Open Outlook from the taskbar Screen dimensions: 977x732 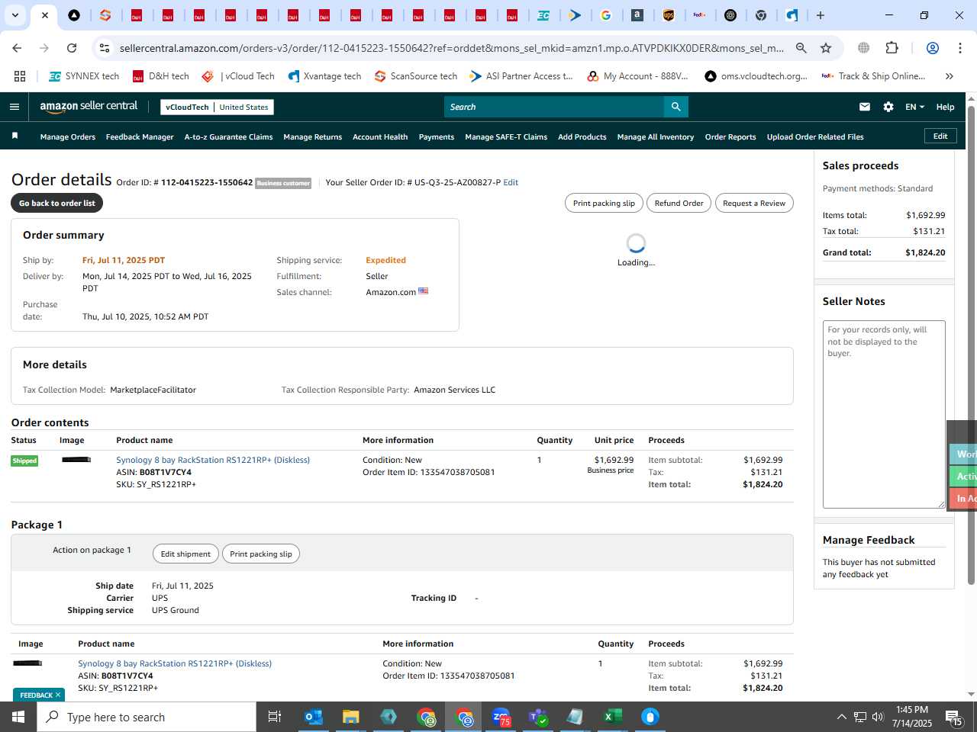tap(314, 717)
